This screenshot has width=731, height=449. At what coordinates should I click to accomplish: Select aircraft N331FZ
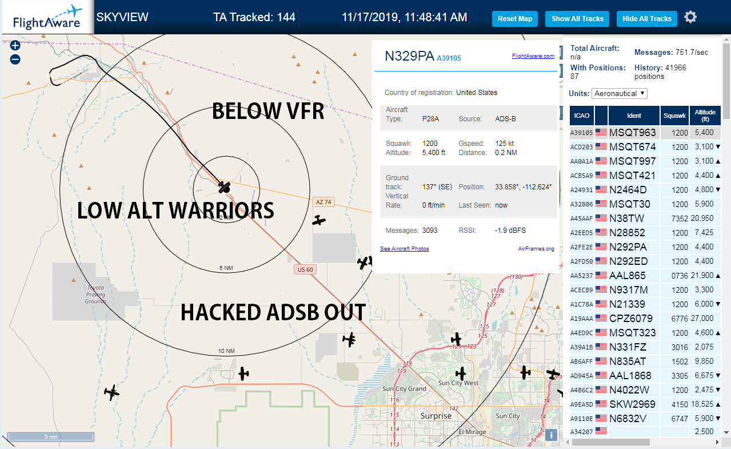(x=645, y=347)
